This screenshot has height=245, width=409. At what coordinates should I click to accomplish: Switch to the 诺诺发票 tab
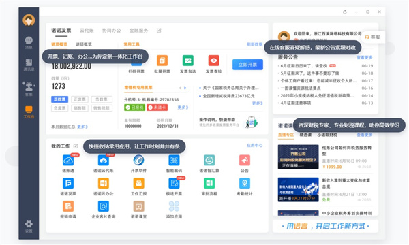click(61, 31)
